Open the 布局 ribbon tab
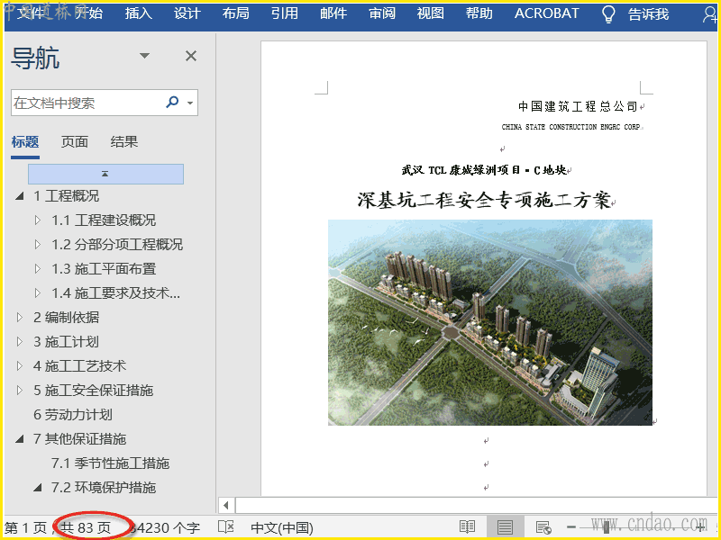 click(x=235, y=13)
